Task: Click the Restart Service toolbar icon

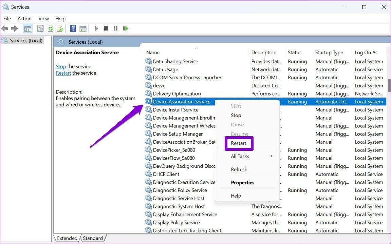Action: click(x=126, y=28)
